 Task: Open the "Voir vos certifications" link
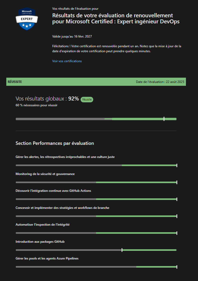click(x=67, y=61)
